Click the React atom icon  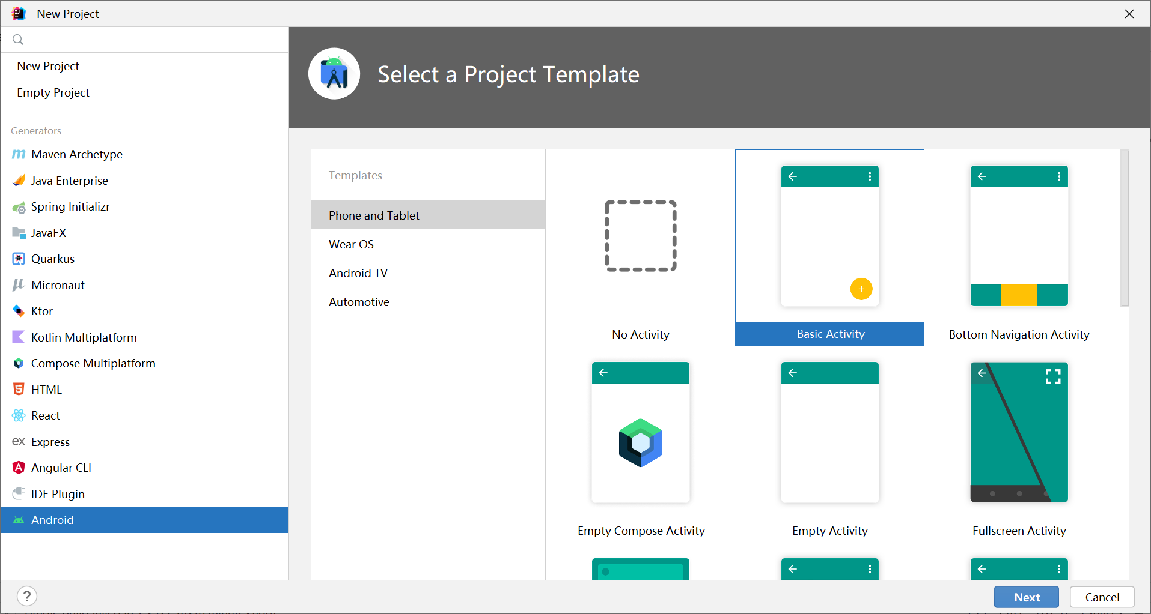pyautogui.click(x=19, y=415)
